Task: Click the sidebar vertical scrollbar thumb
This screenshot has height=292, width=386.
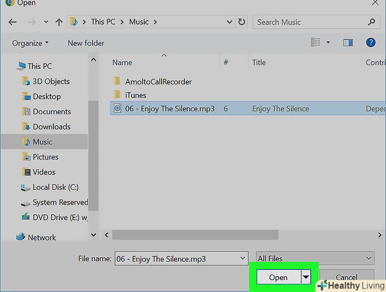Action: click(93, 155)
